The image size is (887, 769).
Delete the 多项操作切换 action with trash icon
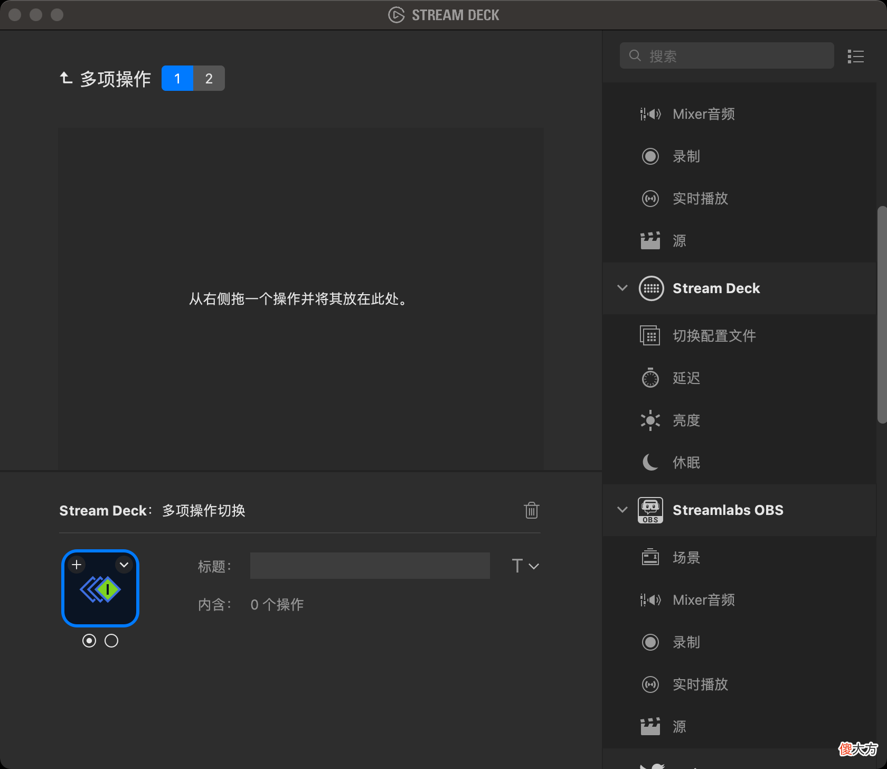coord(532,510)
